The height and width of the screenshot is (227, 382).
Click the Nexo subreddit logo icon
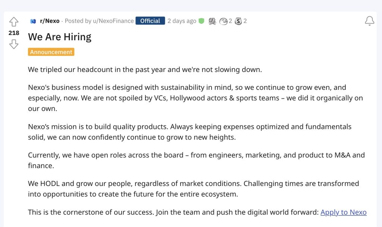[x=33, y=21]
